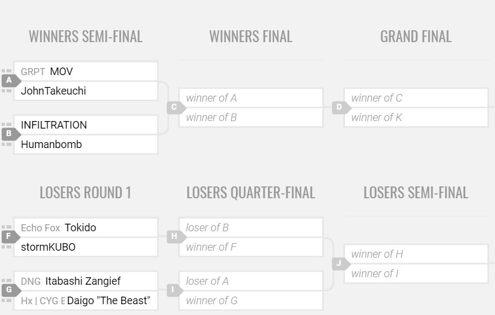The width and height of the screenshot is (495, 315).
Task: Click match B label badge
Action: tap(9, 134)
